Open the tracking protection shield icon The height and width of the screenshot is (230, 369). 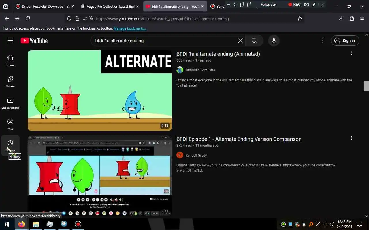point(69,18)
